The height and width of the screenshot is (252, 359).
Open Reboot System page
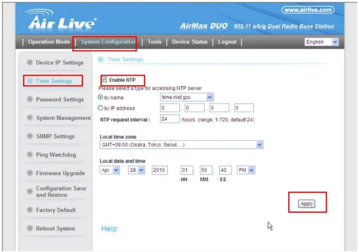[x=56, y=228]
